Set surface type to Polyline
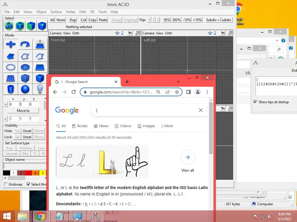The width and height of the screenshot is (297, 222). (x=26, y=148)
